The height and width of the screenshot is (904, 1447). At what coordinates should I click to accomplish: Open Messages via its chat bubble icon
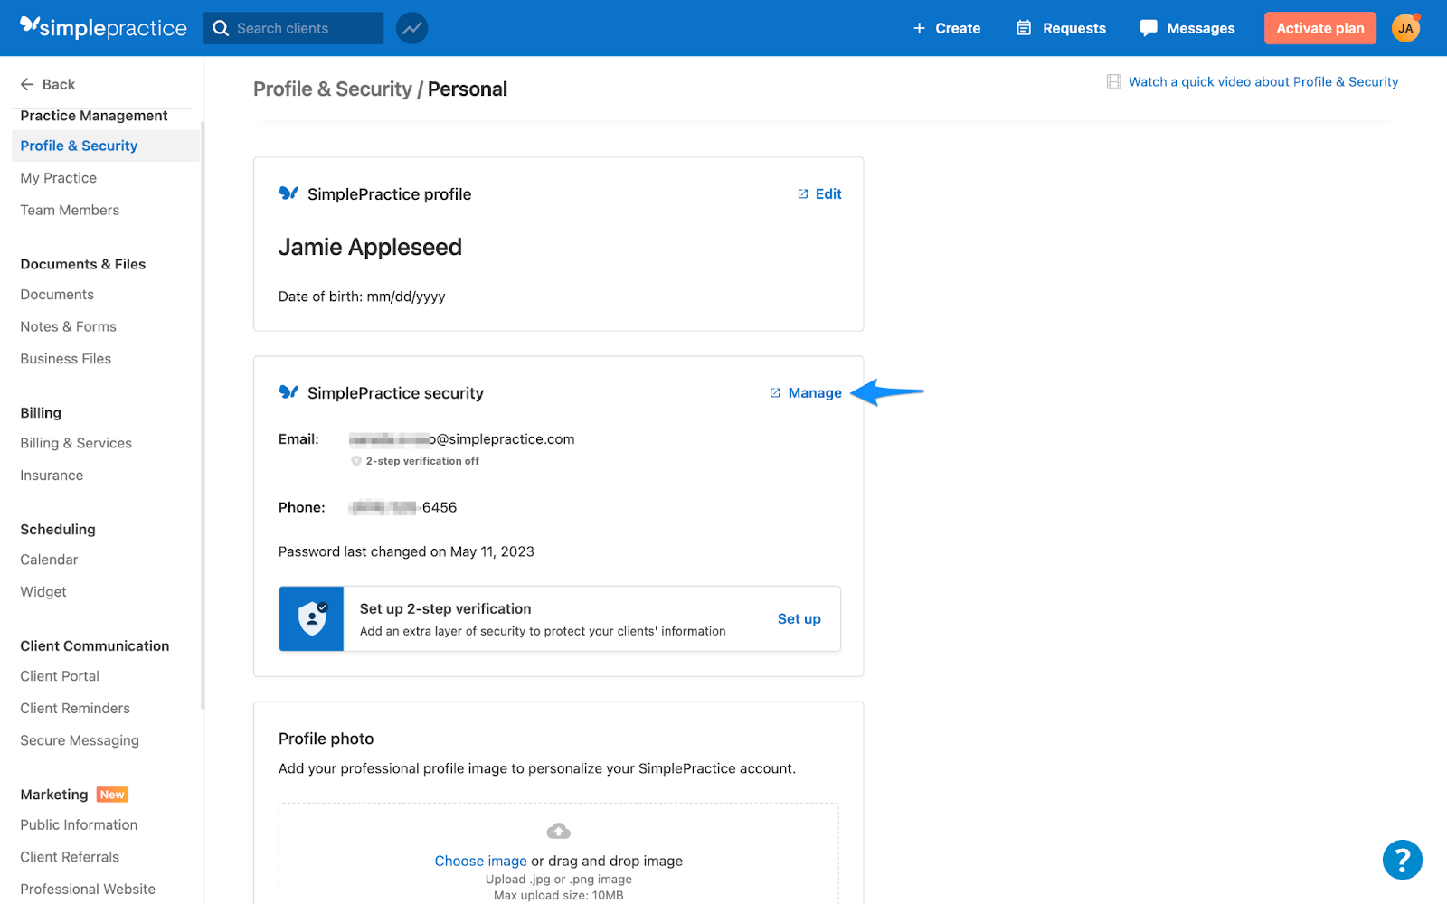coord(1149,28)
